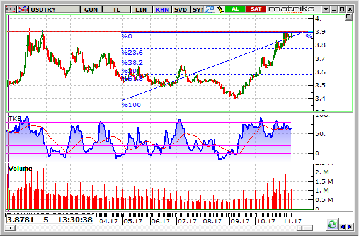Click the 07.17 date label
This screenshot has width=359, height=236.
pos(187,222)
